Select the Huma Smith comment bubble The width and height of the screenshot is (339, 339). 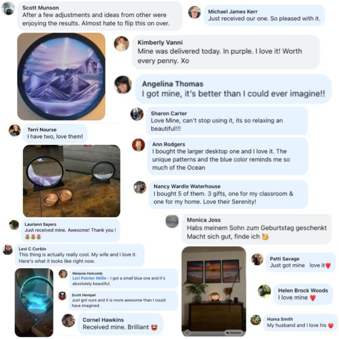(x=300, y=322)
